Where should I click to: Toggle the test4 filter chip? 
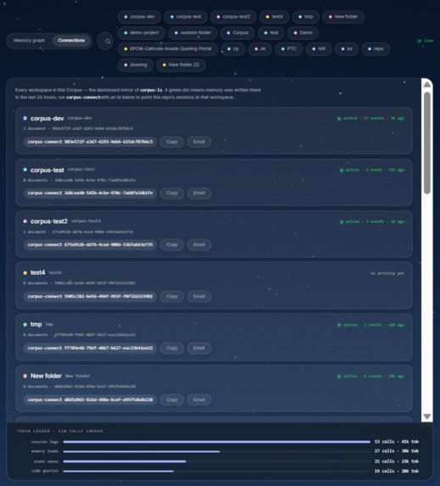(274, 17)
